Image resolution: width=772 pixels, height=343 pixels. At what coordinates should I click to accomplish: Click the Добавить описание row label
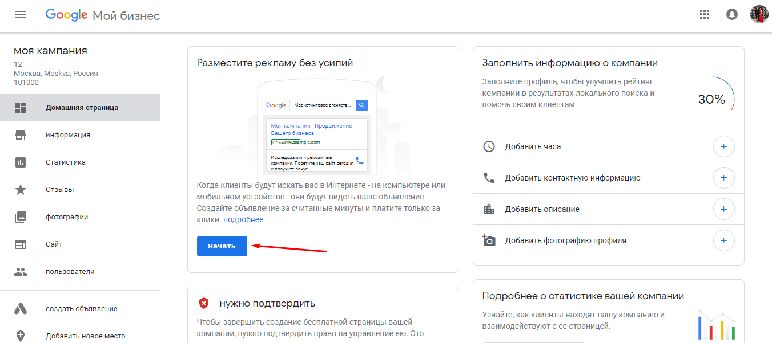[x=542, y=209]
